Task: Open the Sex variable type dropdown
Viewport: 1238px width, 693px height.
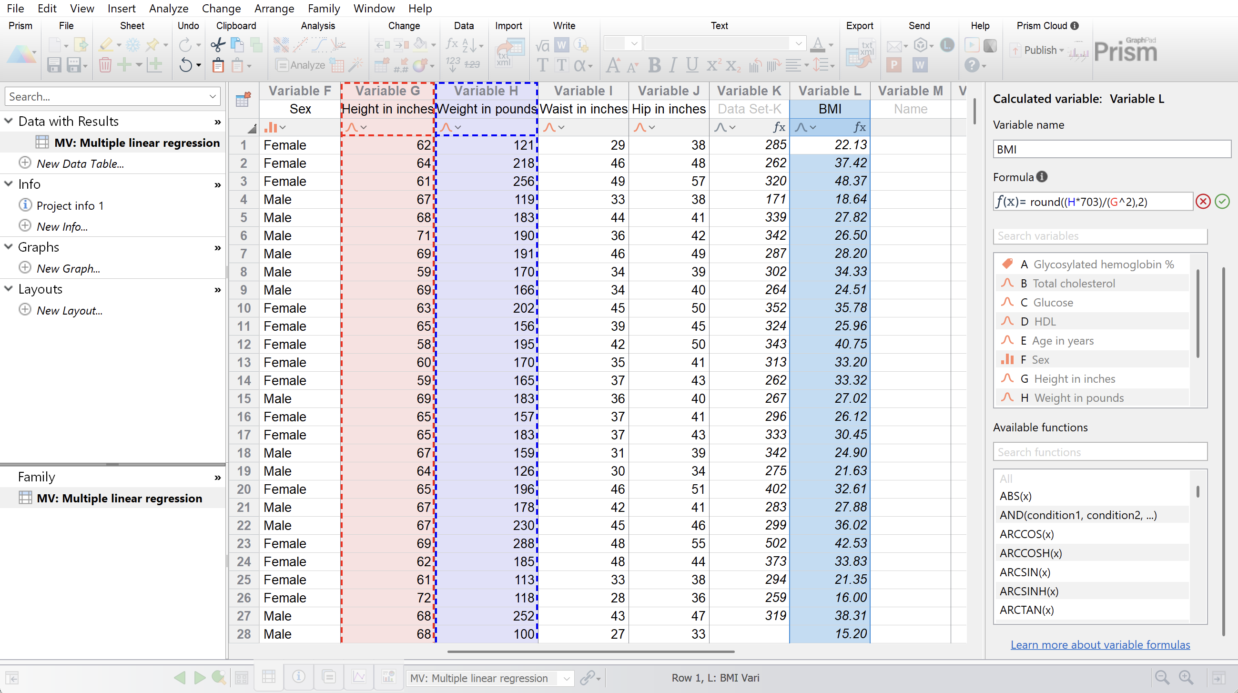Action: coord(283,127)
